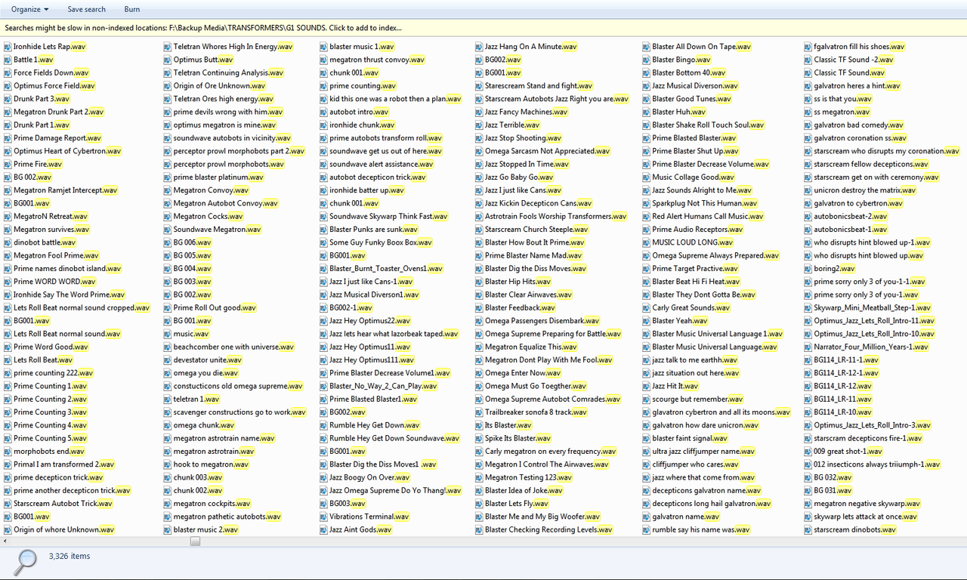Select the icon of Jazz Terrible.wav

479,125
